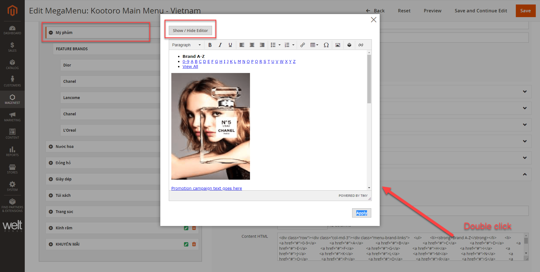540x272 pixels.
Task: Insert an image from the toolbar
Action: 338,45
